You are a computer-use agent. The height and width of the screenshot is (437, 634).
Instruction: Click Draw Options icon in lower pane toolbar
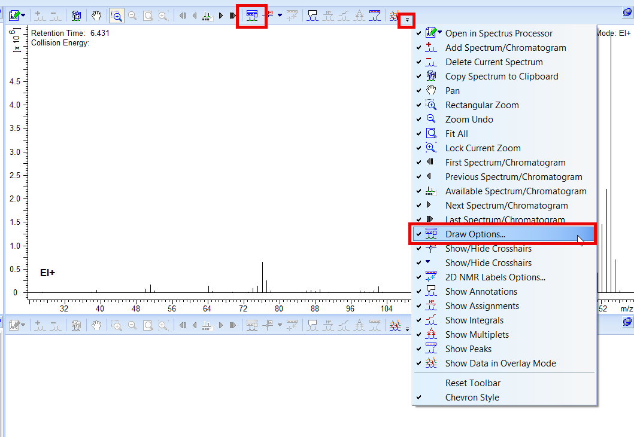(x=252, y=326)
